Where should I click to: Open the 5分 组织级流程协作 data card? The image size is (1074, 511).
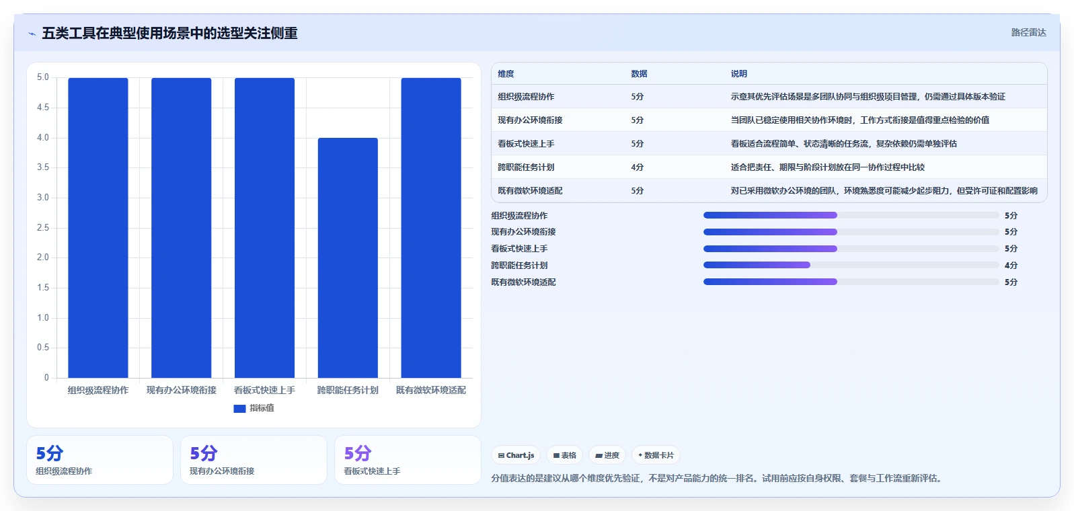[100, 460]
